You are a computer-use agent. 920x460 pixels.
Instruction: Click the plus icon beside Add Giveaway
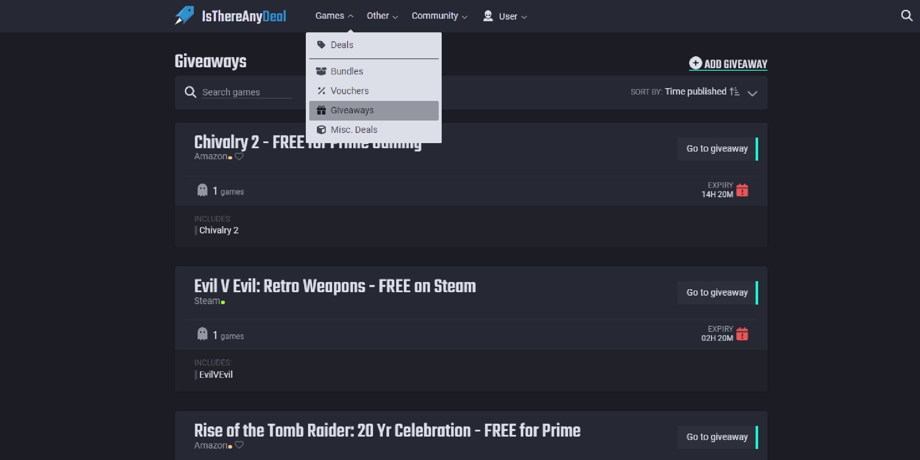click(x=696, y=63)
